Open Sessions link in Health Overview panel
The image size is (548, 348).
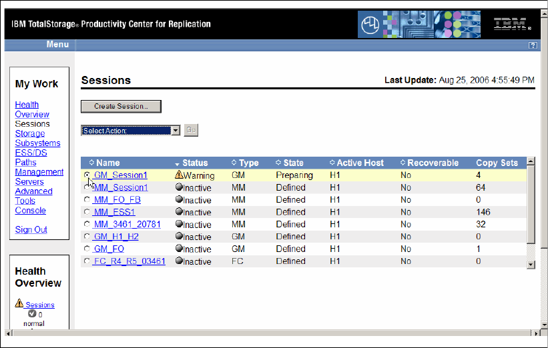(x=40, y=305)
